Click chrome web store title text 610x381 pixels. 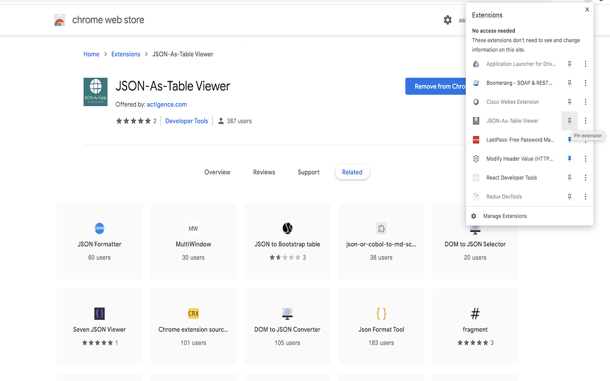click(108, 20)
